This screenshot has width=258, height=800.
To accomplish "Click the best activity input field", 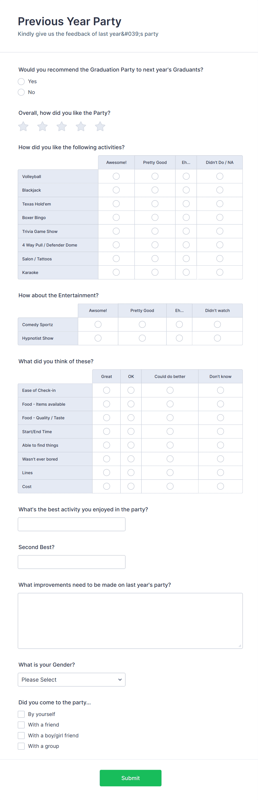I will point(72,524).
